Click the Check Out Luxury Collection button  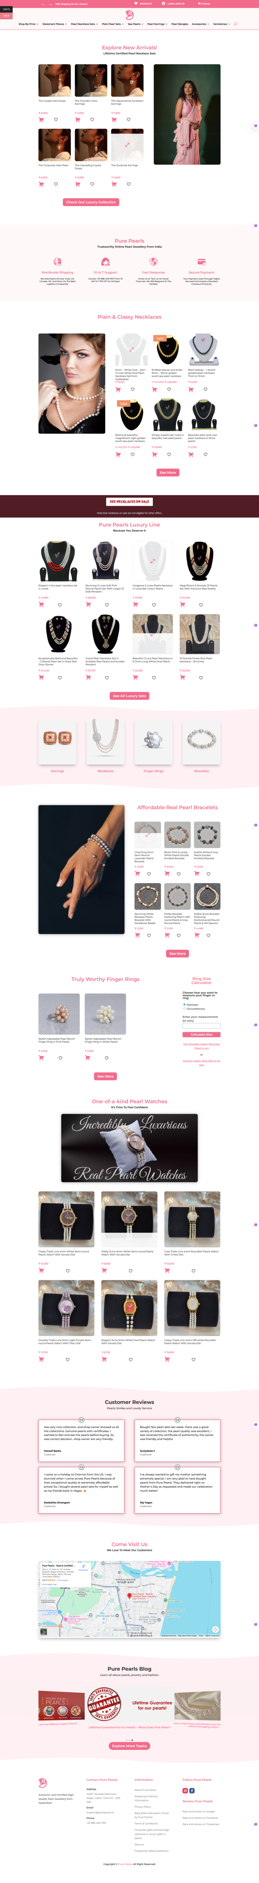click(91, 203)
